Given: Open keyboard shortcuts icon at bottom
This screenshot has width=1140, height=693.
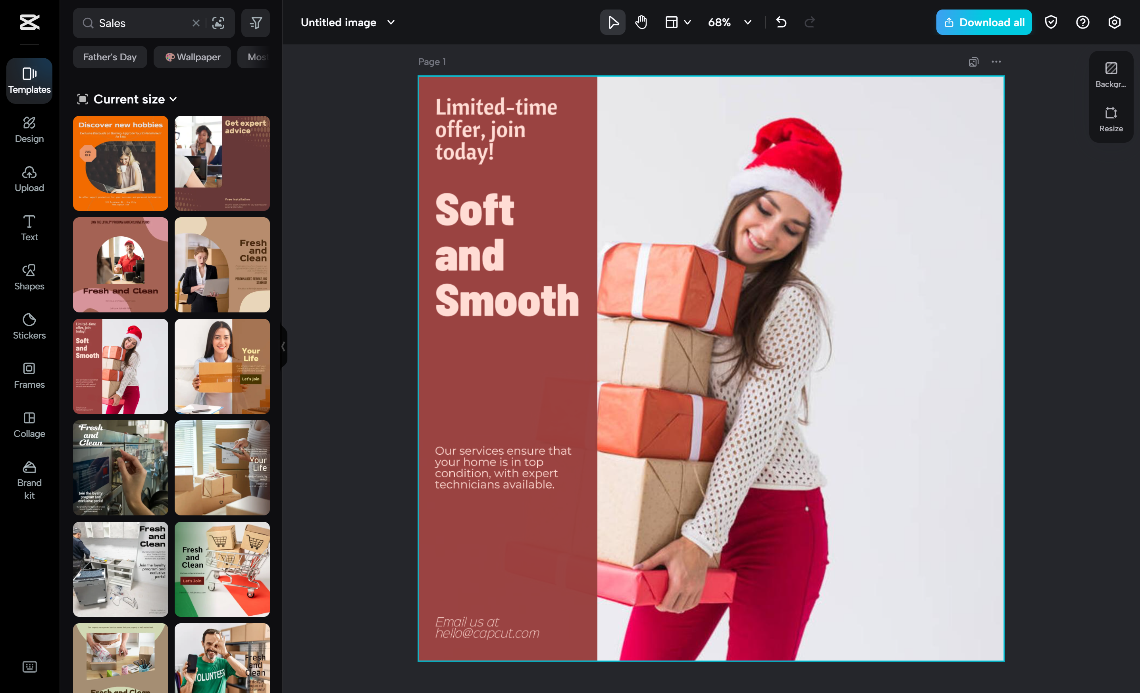Looking at the screenshot, I should click(29, 667).
